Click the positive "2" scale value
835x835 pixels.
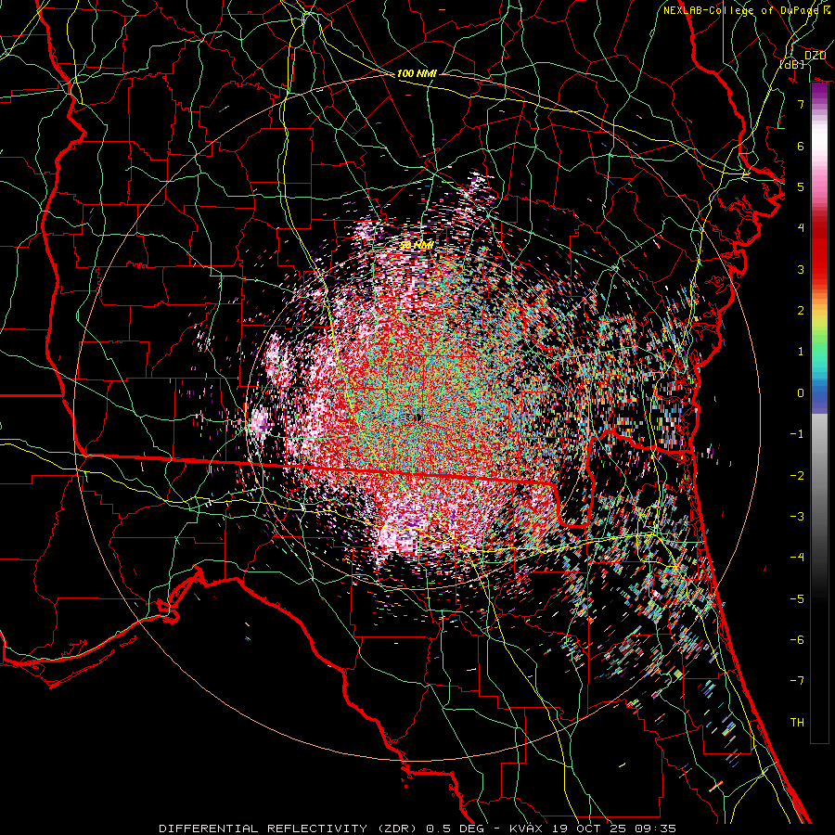pyautogui.click(x=801, y=311)
